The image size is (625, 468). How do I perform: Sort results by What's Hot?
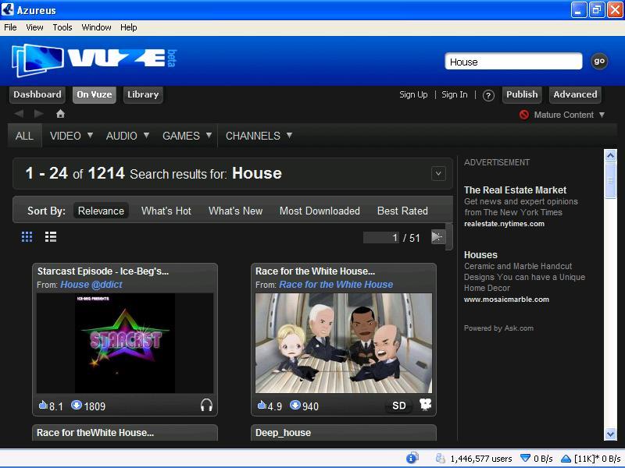(x=166, y=211)
